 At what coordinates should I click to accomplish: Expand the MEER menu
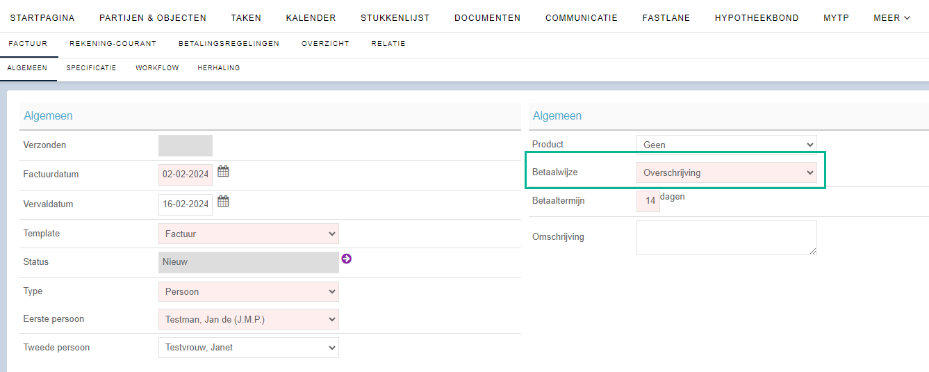891,18
